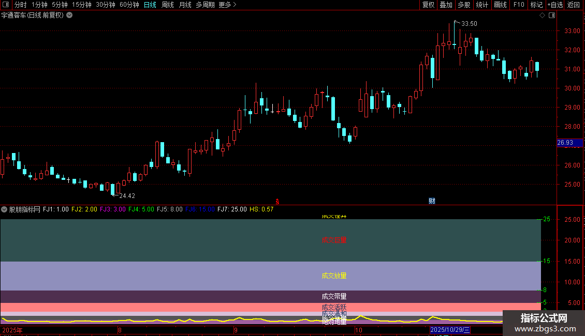This screenshot has width=585, height=336.
Task: Switch to 分时 intraday chart
Action: [x=21, y=5]
